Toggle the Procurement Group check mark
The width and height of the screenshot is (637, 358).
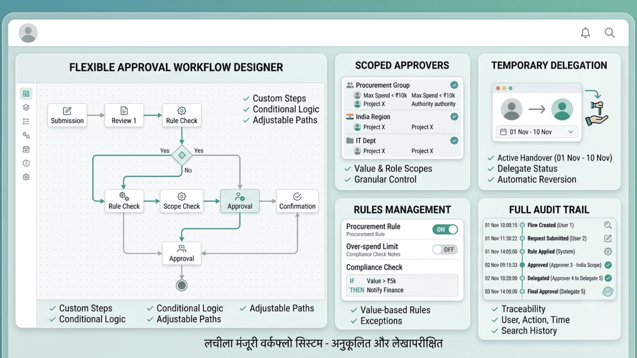coord(454,85)
